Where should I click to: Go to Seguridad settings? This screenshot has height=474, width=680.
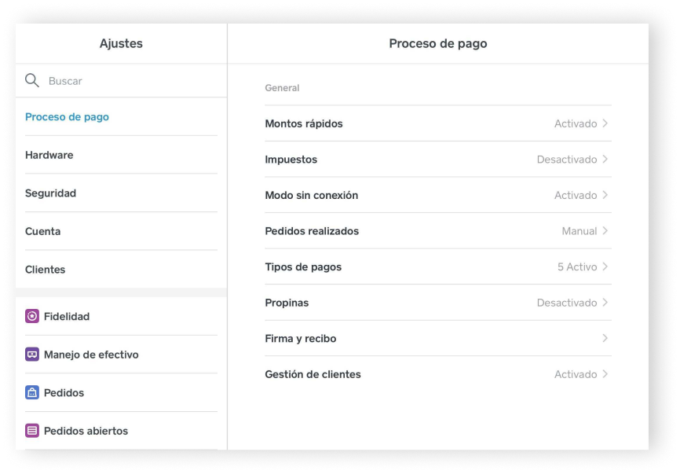(x=121, y=193)
